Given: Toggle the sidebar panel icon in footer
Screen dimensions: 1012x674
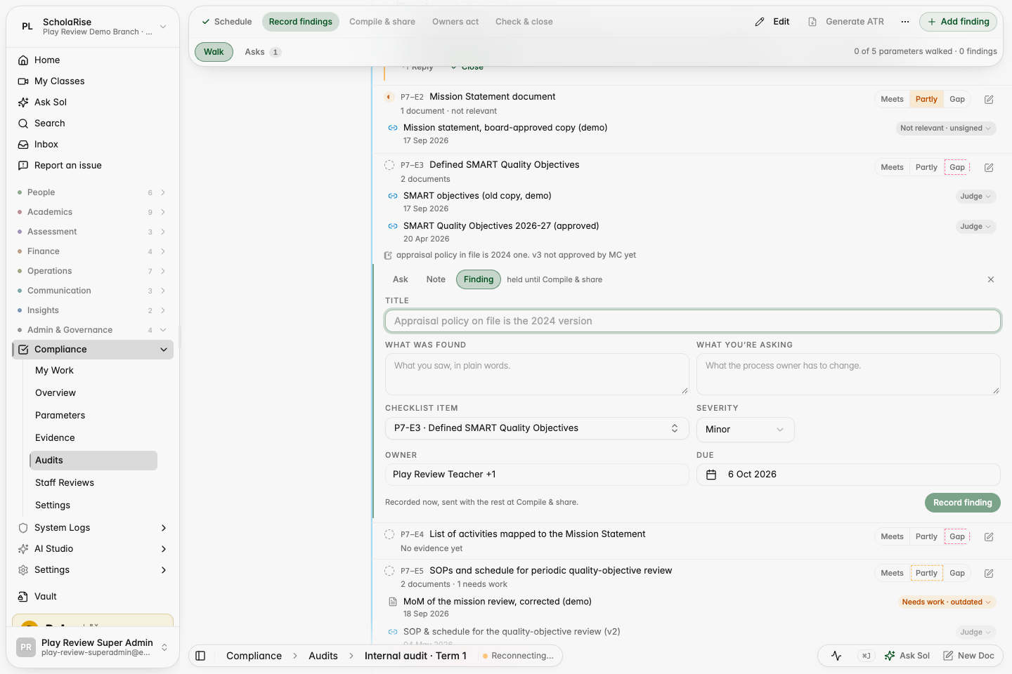Looking at the screenshot, I should tap(200, 656).
